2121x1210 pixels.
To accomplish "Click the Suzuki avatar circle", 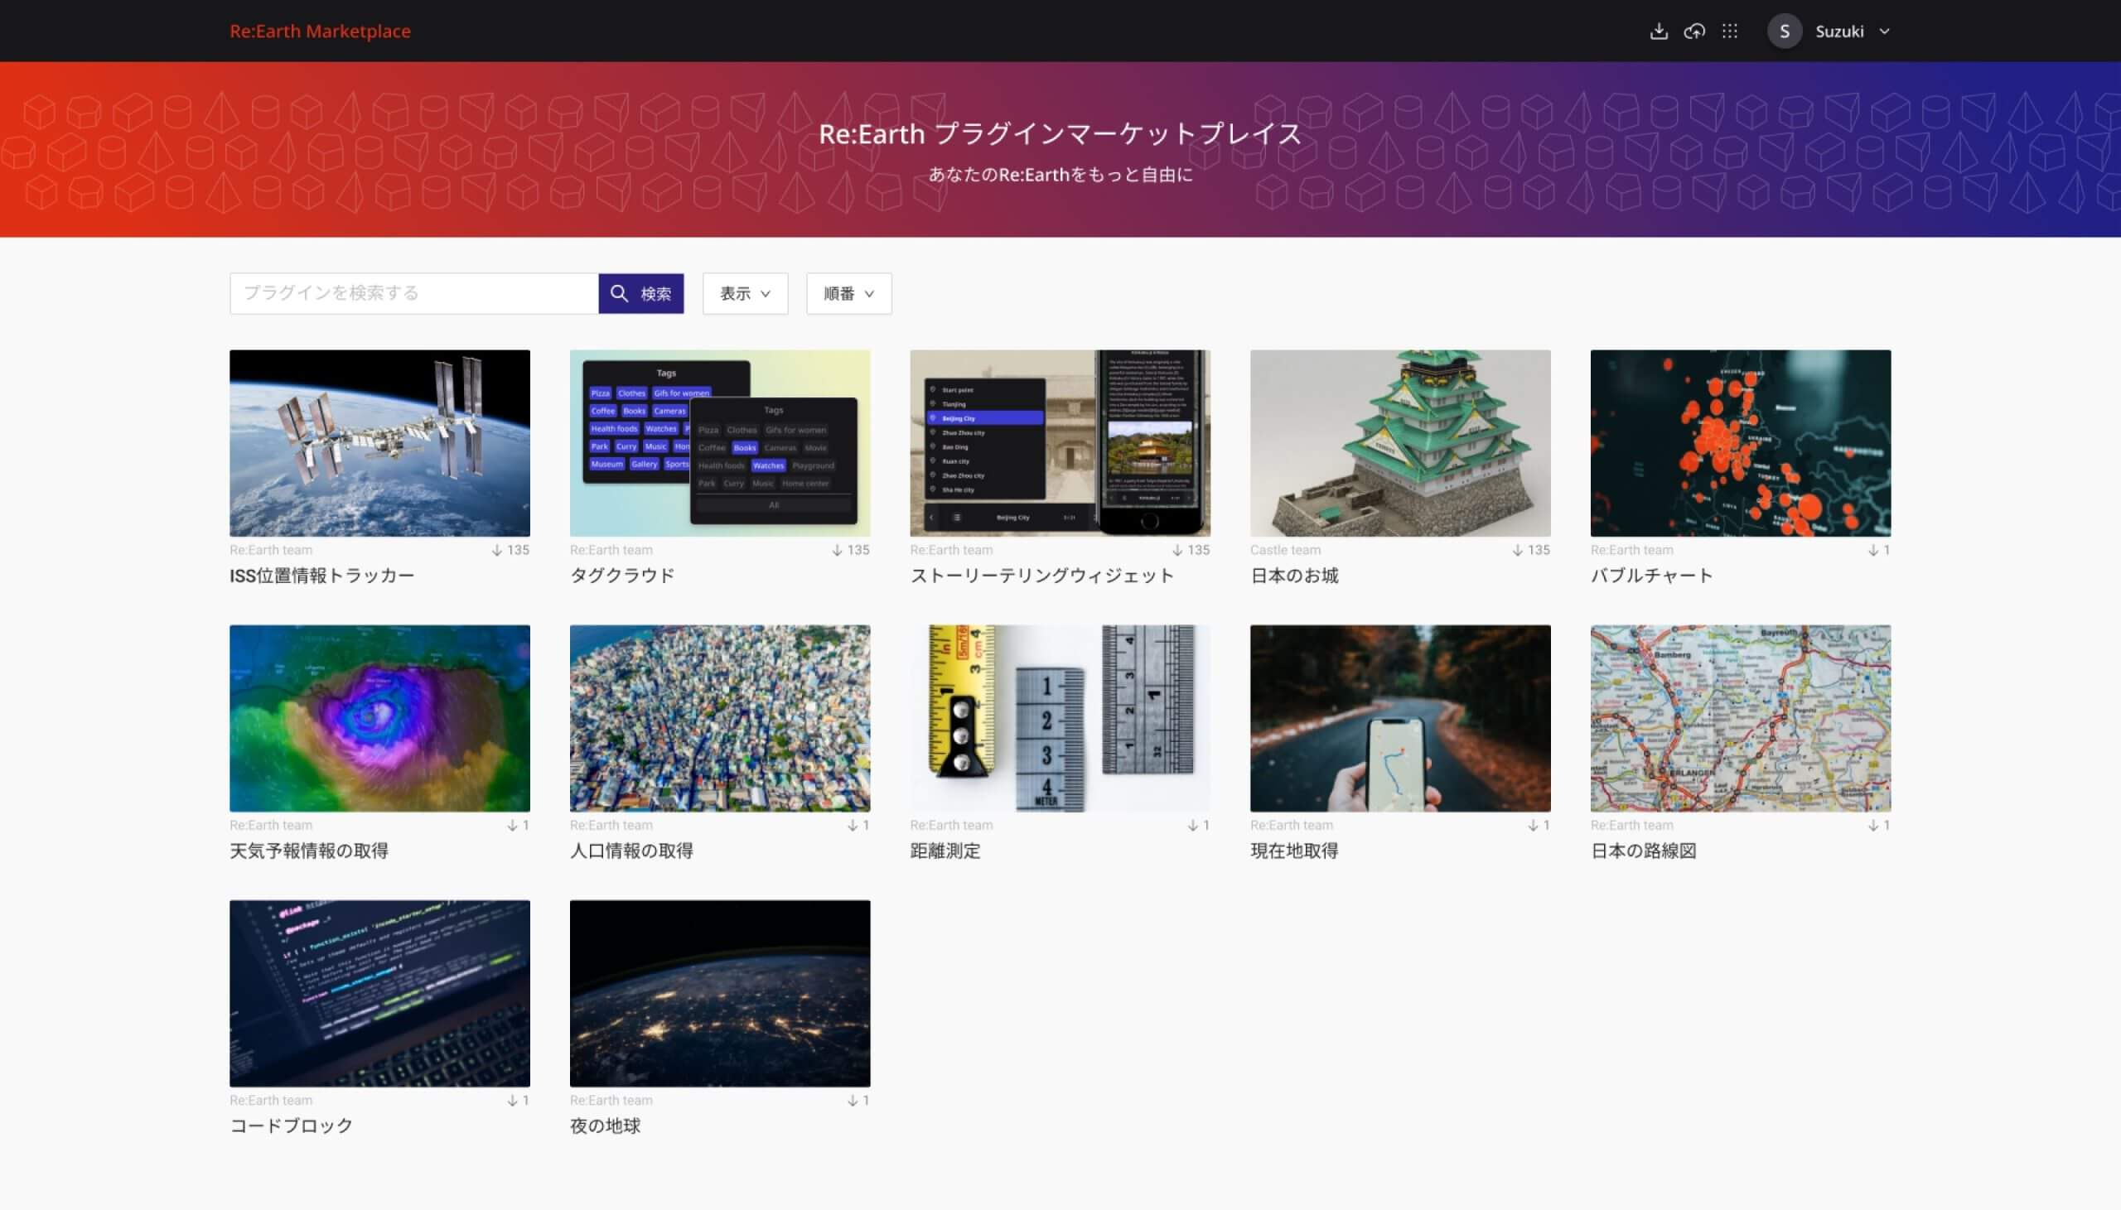I will [1785, 31].
